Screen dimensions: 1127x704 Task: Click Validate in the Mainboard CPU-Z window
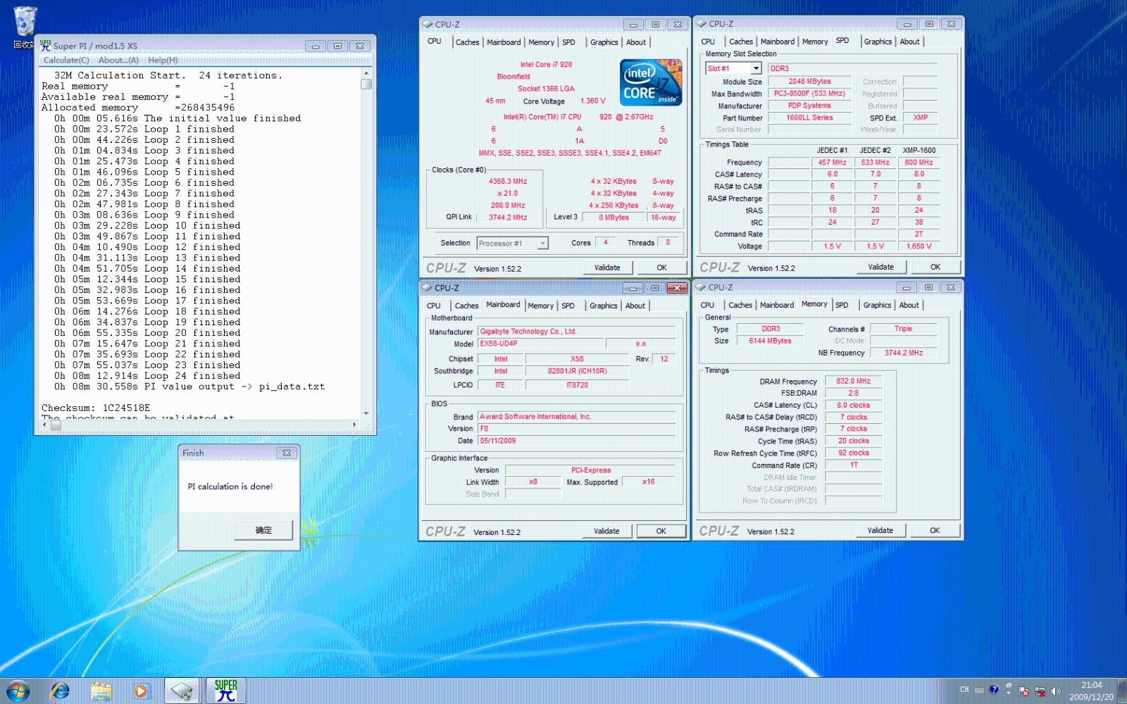[x=606, y=531]
